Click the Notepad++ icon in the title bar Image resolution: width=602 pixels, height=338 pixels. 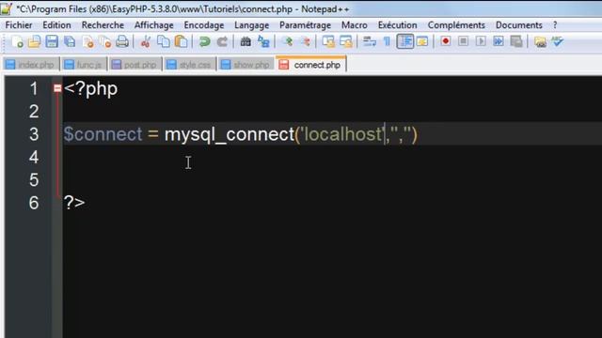pyautogui.click(x=7, y=8)
